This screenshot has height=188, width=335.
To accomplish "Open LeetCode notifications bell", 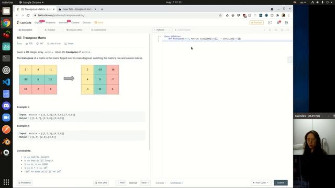I will coord(278,22).
